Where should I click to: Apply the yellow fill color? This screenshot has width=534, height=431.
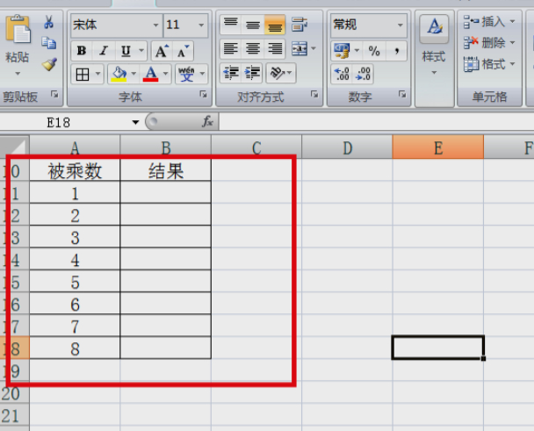pyautogui.click(x=119, y=74)
